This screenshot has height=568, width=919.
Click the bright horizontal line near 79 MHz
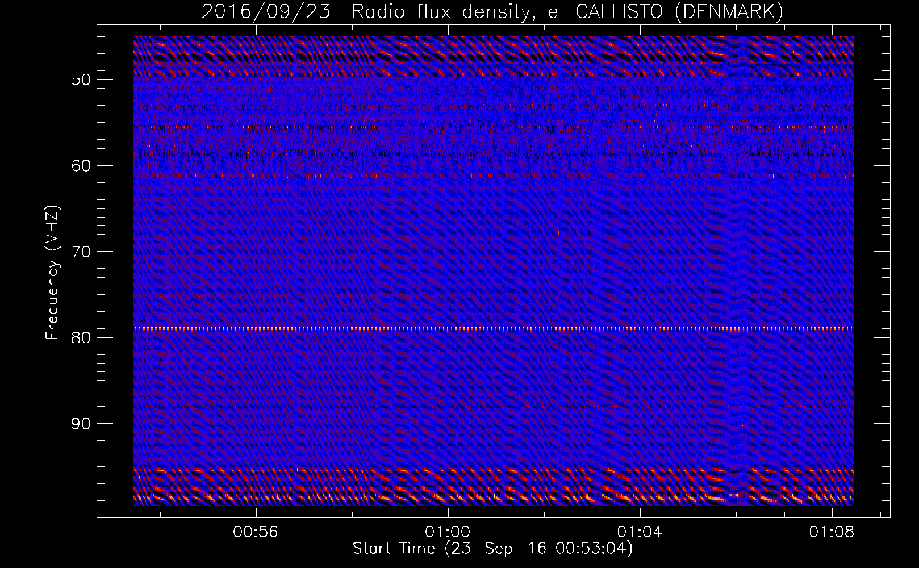point(493,328)
